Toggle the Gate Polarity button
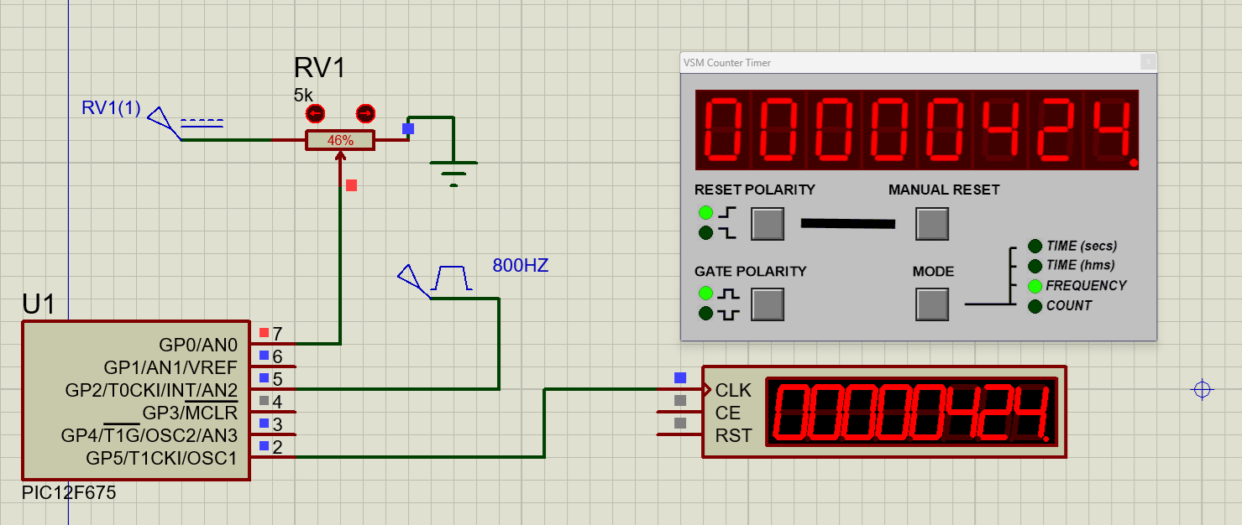1242x525 pixels. 767,304
